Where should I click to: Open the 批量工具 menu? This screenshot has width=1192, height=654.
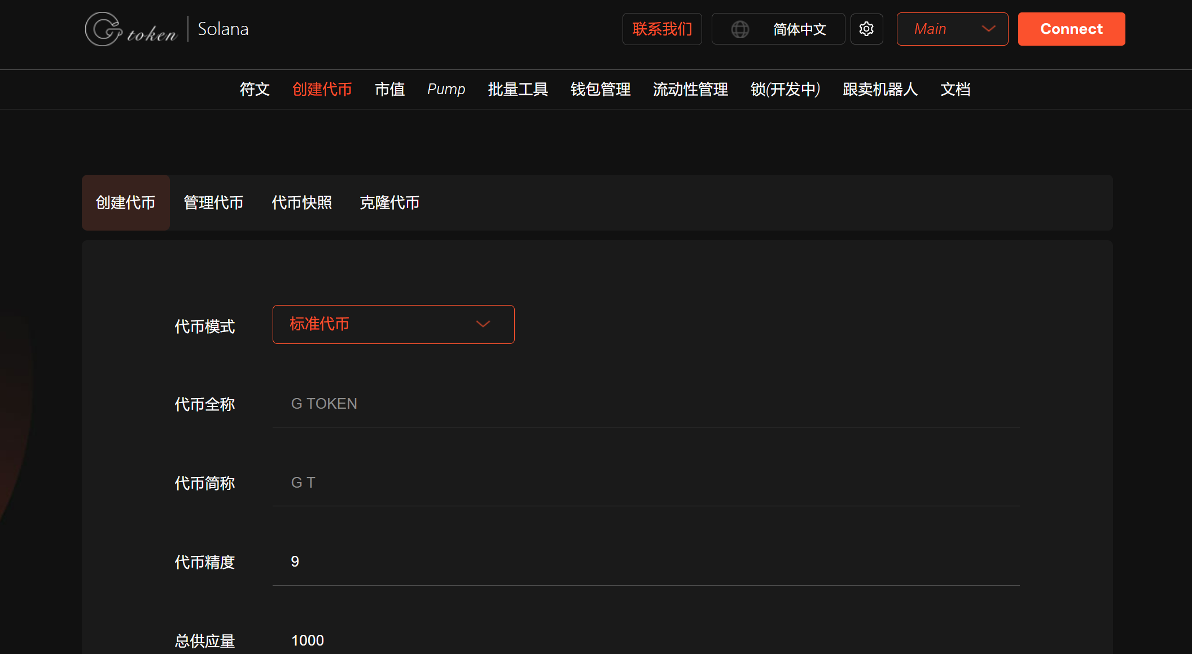coord(518,89)
